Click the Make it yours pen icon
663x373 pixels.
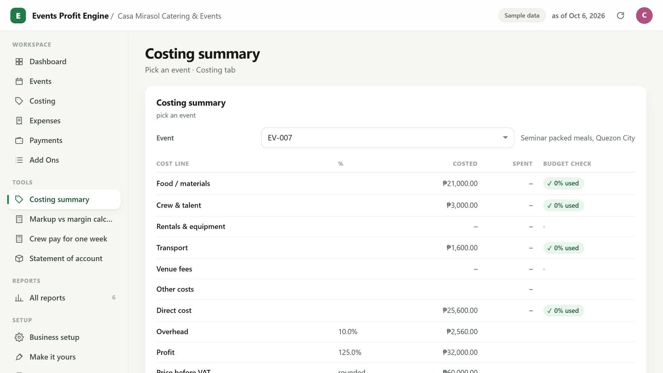(x=19, y=357)
